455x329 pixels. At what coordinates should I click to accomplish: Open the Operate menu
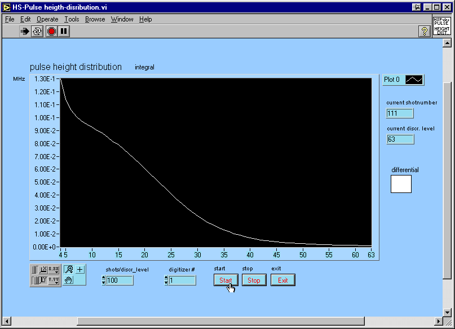coord(47,19)
